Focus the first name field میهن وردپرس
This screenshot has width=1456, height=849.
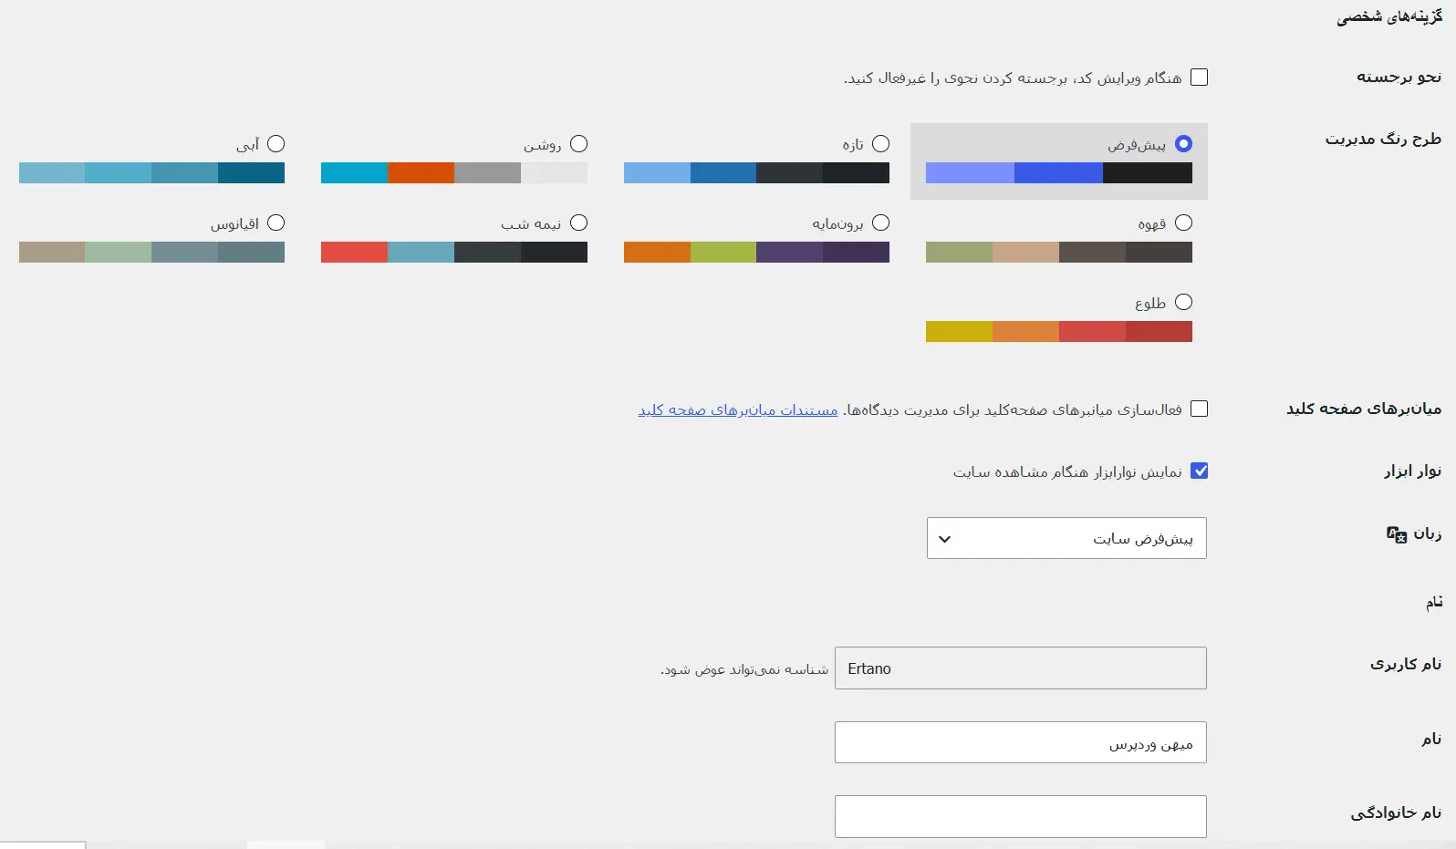1021,742
